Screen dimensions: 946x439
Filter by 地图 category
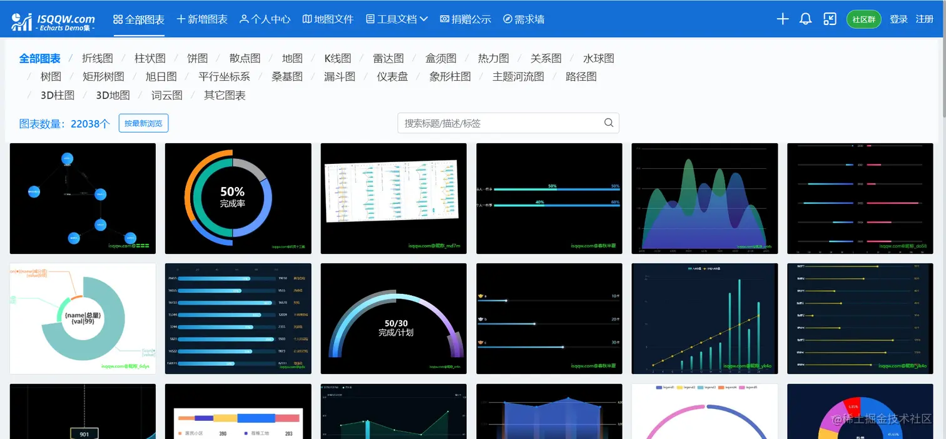tap(292, 58)
